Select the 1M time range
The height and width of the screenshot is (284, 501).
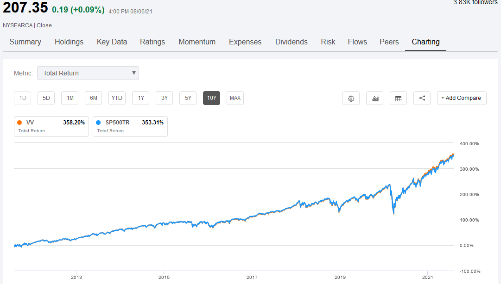(70, 98)
